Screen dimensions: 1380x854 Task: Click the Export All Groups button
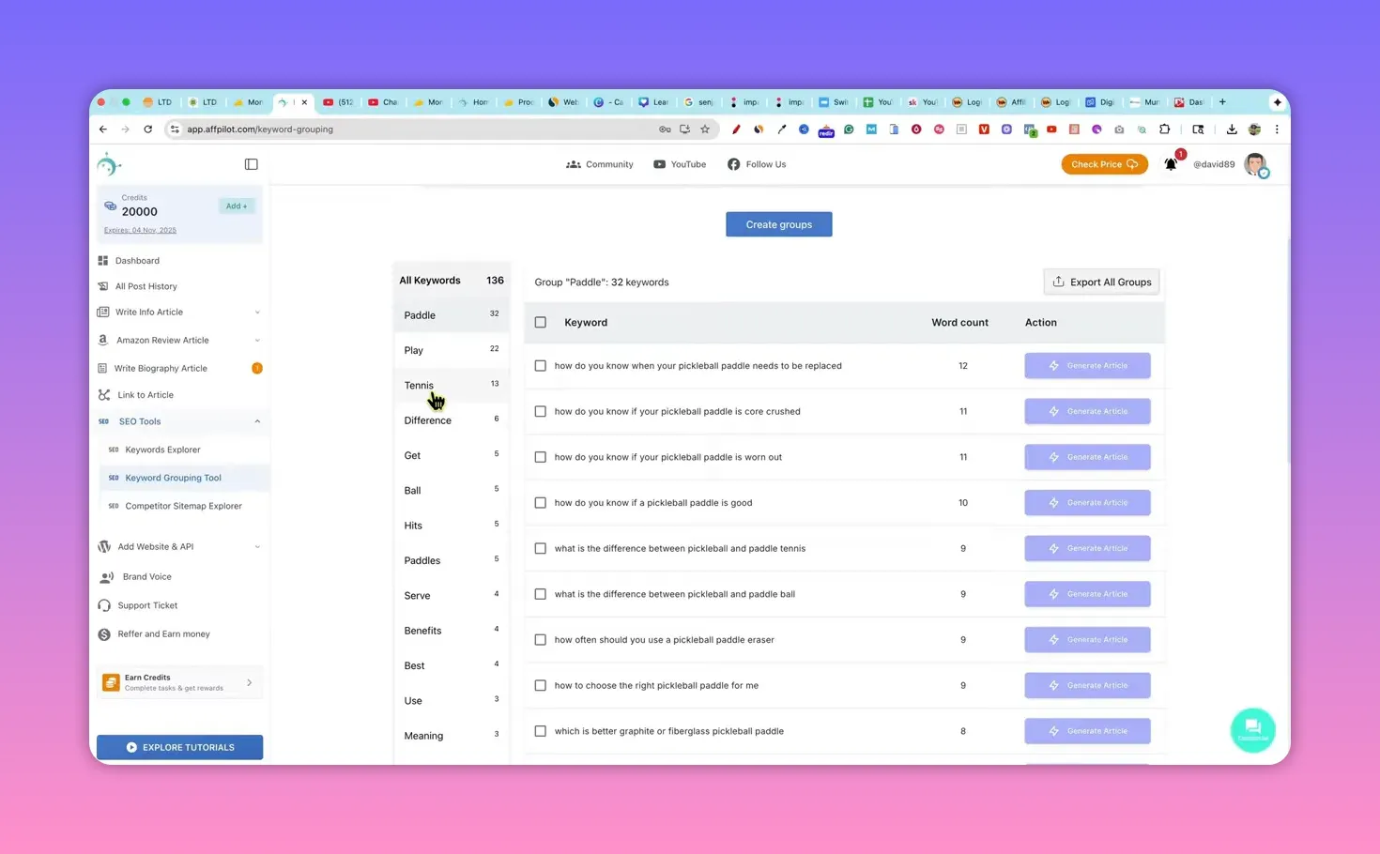1101,282
